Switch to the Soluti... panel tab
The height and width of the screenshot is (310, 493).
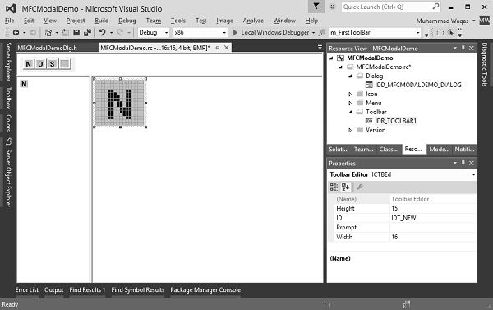coord(339,150)
